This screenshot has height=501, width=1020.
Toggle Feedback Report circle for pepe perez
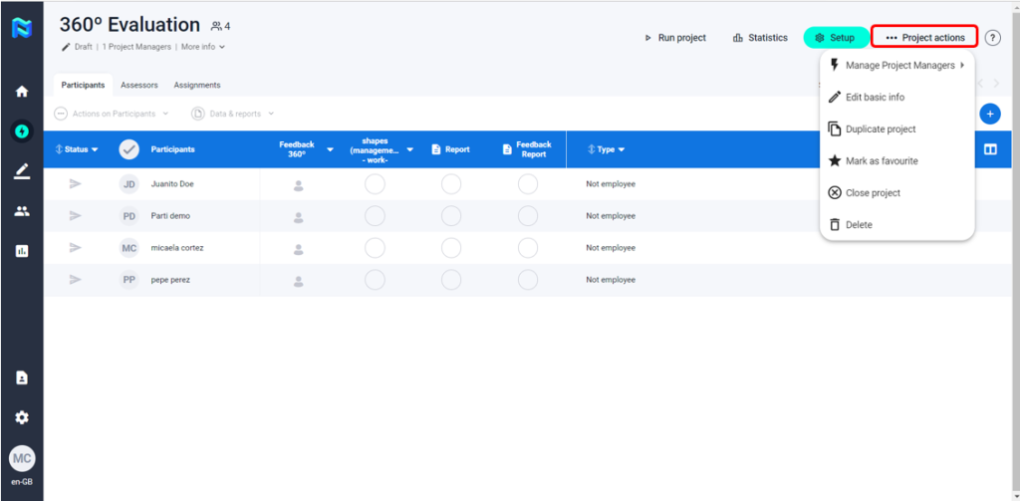(528, 280)
